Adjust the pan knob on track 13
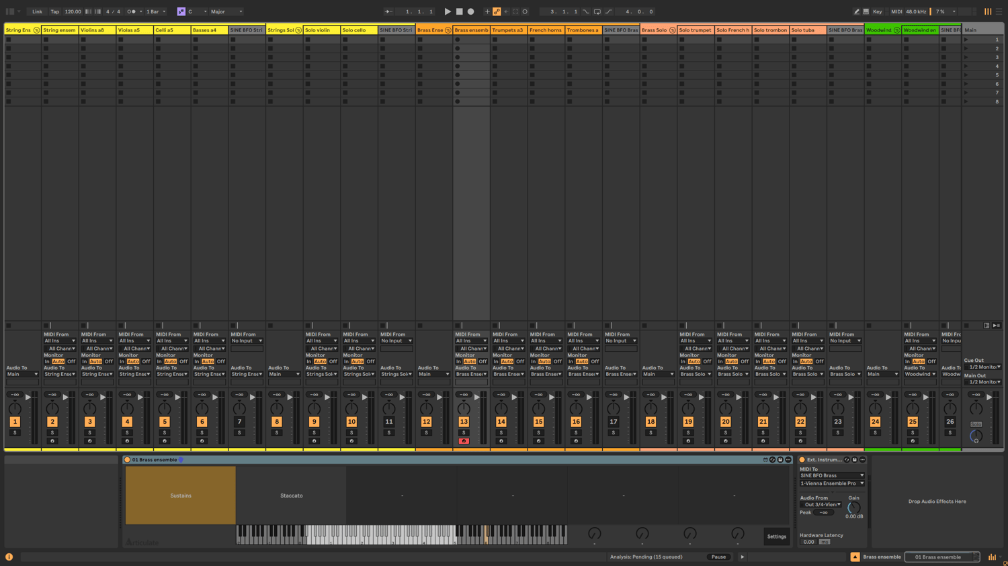This screenshot has width=1008, height=566. (x=464, y=409)
